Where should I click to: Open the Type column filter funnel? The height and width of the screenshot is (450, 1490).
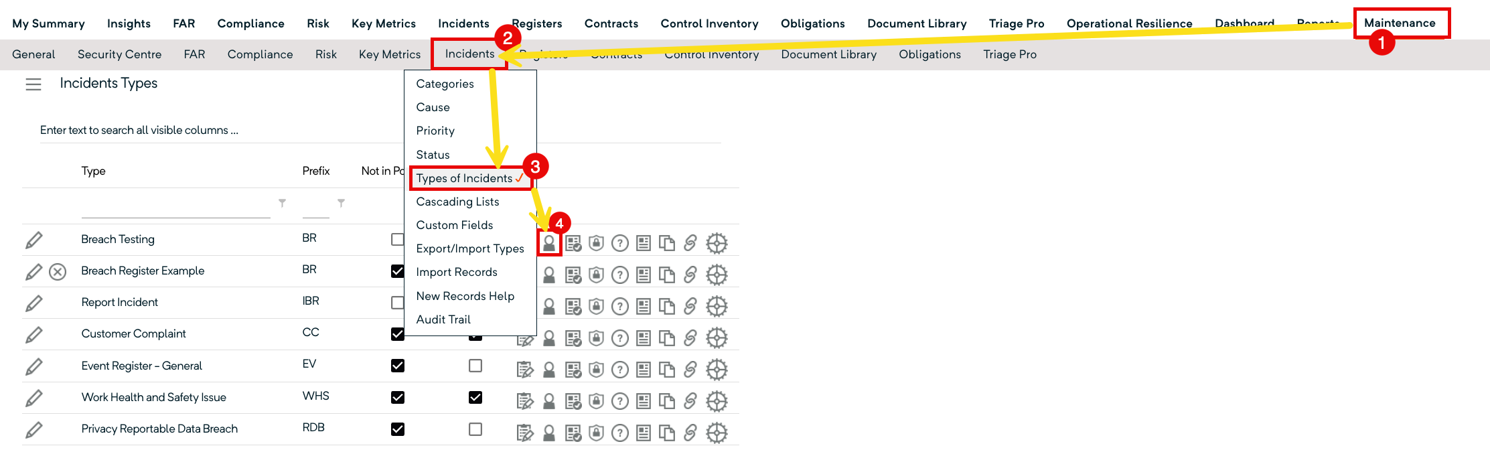[x=283, y=203]
